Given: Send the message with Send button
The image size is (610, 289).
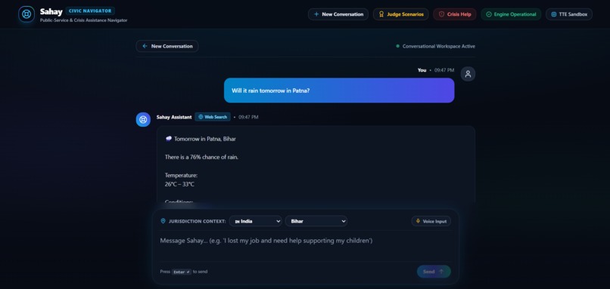Looking at the screenshot, I should (434, 272).
